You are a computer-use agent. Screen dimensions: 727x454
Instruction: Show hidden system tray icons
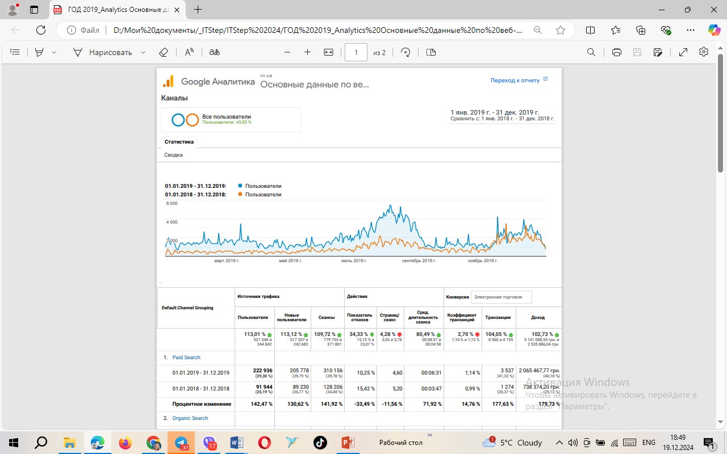pos(560,443)
